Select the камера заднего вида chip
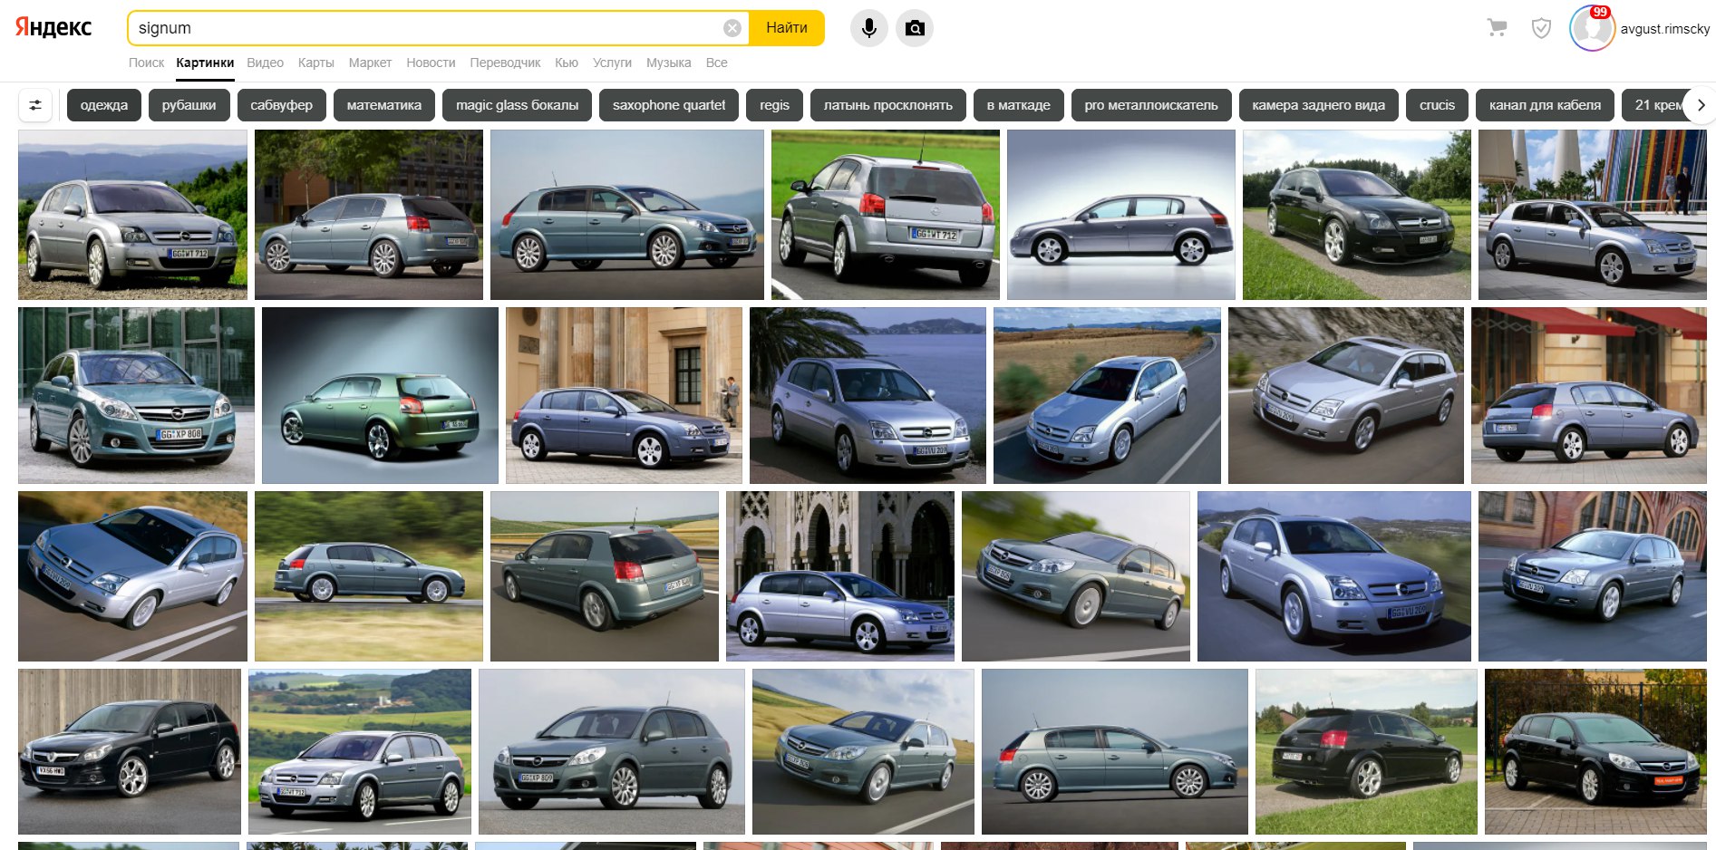The width and height of the screenshot is (1716, 850). click(x=1319, y=105)
